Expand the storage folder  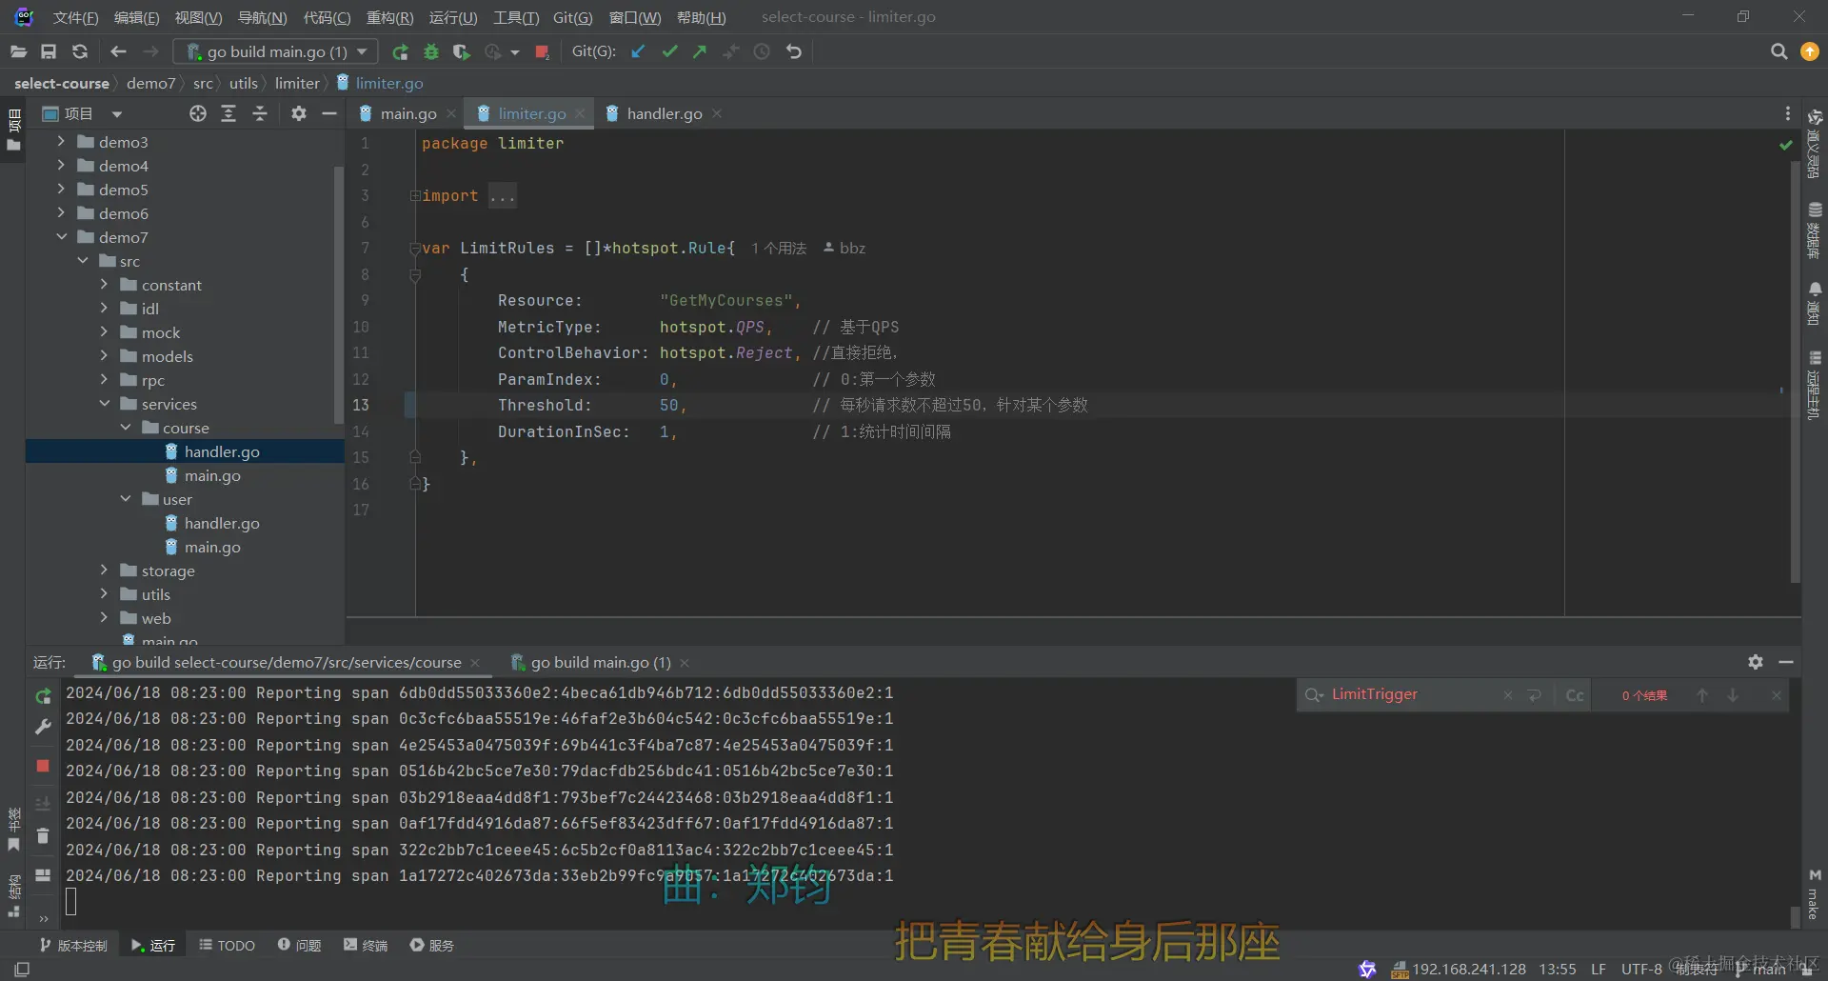coord(104,570)
